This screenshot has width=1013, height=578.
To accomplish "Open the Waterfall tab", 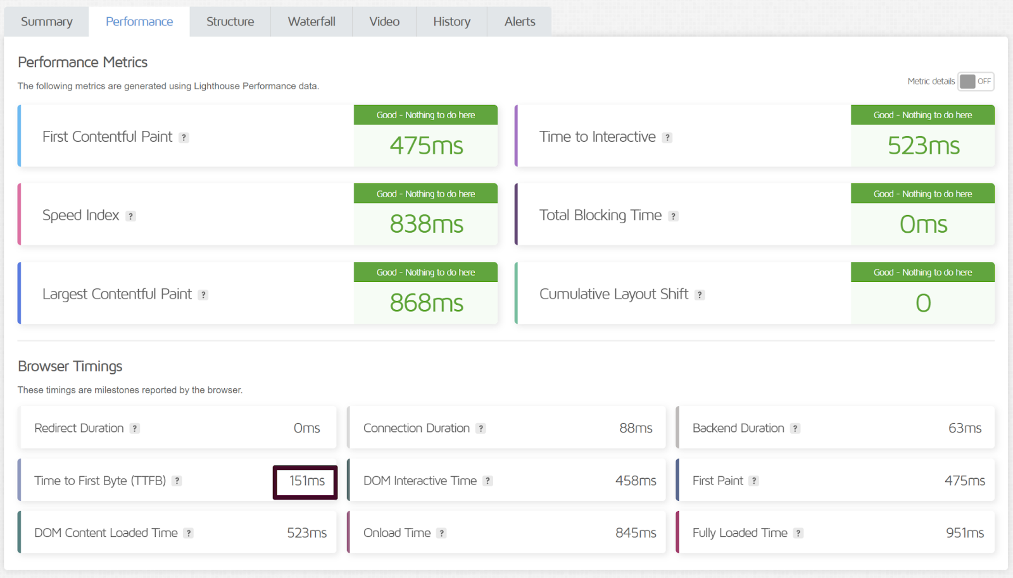I will [x=311, y=22].
